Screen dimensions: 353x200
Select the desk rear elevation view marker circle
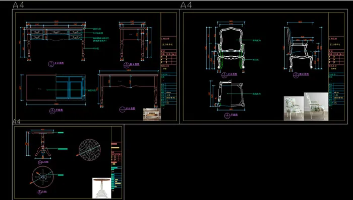pos(122,110)
